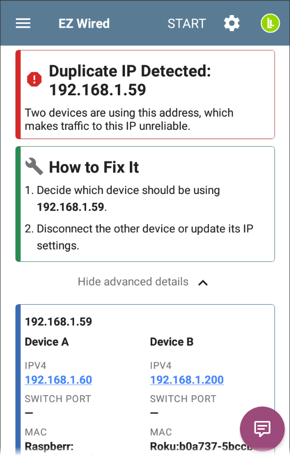This screenshot has width=290, height=456.
Task: Open the purple chat feedback button
Action: click(262, 429)
